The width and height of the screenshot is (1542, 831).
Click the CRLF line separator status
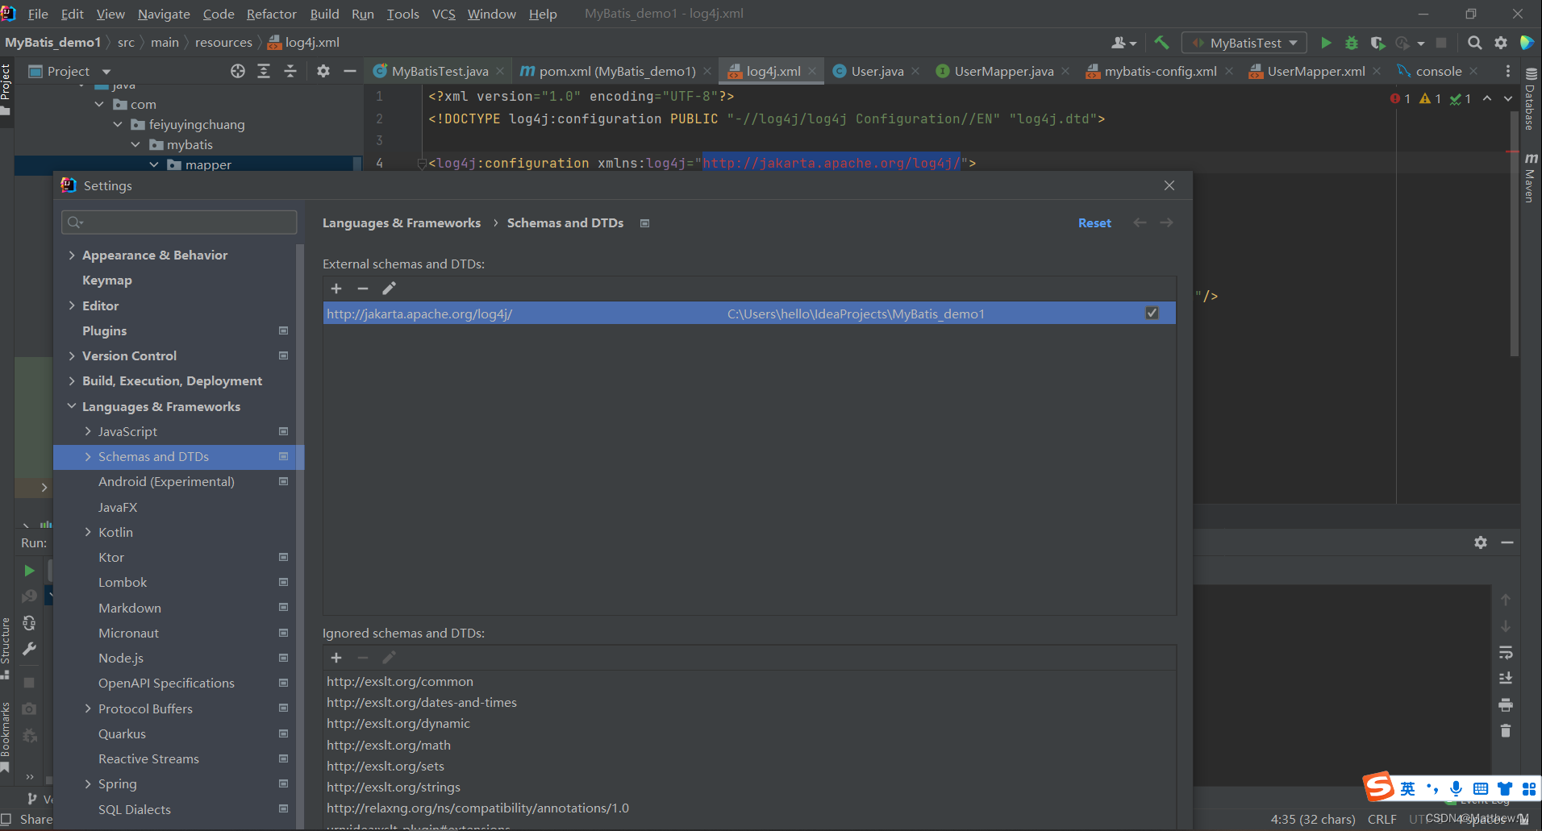click(x=1382, y=819)
